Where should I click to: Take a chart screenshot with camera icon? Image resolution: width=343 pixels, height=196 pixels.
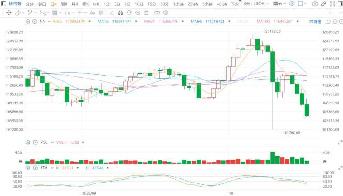coord(314,4)
